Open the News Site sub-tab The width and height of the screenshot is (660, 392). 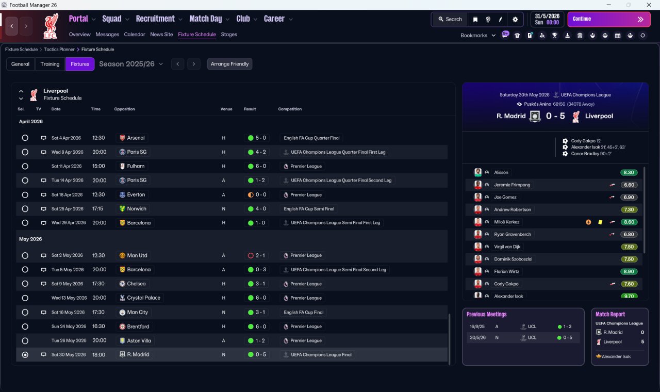click(x=161, y=35)
